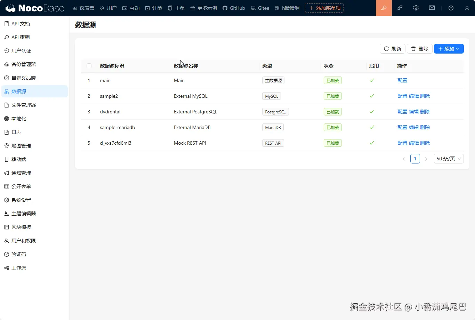475x320 pixels.
Task: Open the 添加 dropdown button
Action: click(x=449, y=49)
